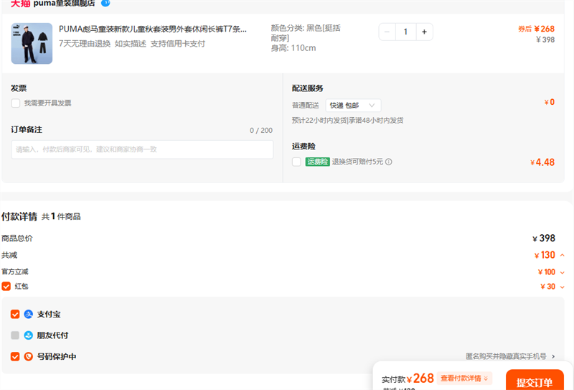Screen dimensions: 574x390
Task: Collapse the 共减 ¥130 discount section
Action: (x=562, y=256)
